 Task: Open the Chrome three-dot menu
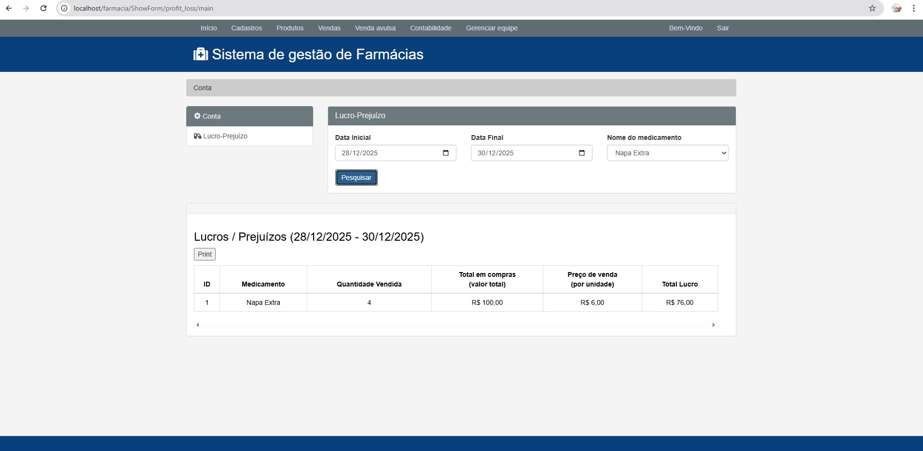(x=913, y=8)
